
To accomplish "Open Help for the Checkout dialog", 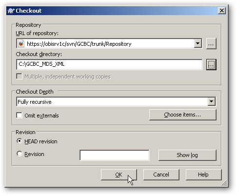I will pyautogui.click(x=203, y=175).
